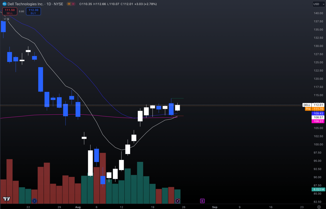
Task: Click the O110.35 open value
Action: [86, 4]
